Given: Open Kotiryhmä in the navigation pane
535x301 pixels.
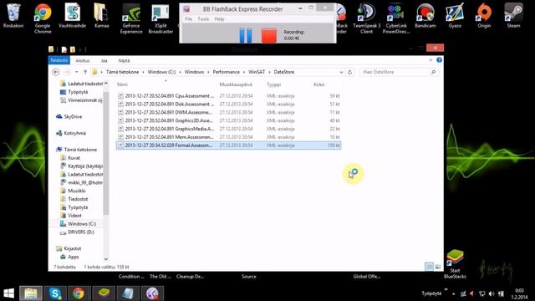Looking at the screenshot, I should pos(71,133).
